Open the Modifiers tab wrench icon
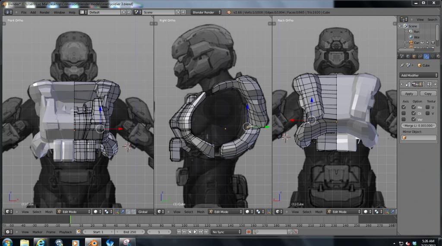442x246 pixels. 426,56
